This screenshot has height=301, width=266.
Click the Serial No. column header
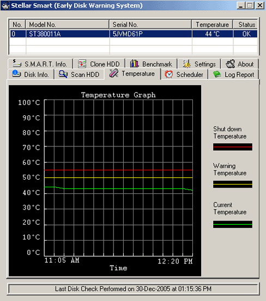[x=150, y=24]
